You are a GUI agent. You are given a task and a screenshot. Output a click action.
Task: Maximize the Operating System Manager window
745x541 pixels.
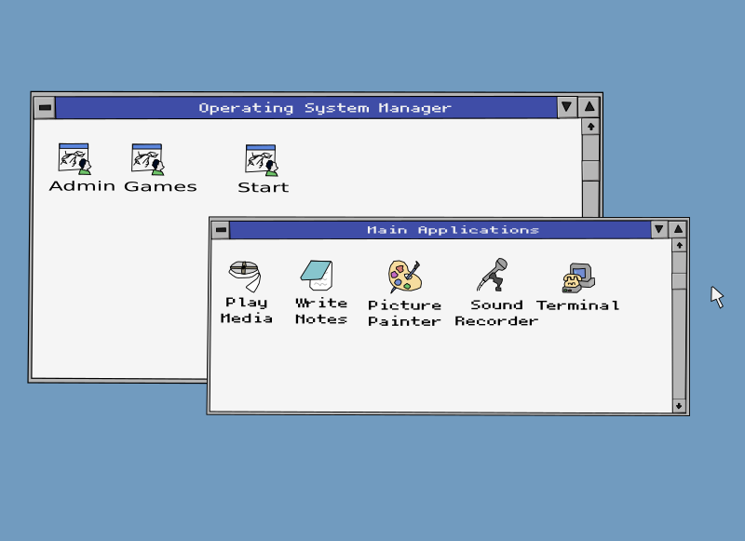pos(589,107)
